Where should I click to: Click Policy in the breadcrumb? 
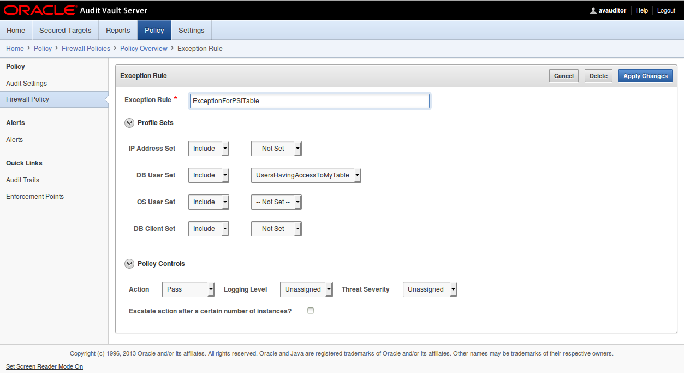click(x=43, y=49)
